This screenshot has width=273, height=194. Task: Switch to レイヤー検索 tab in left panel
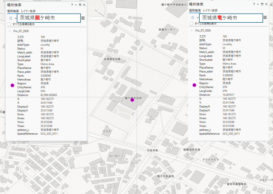28,11
